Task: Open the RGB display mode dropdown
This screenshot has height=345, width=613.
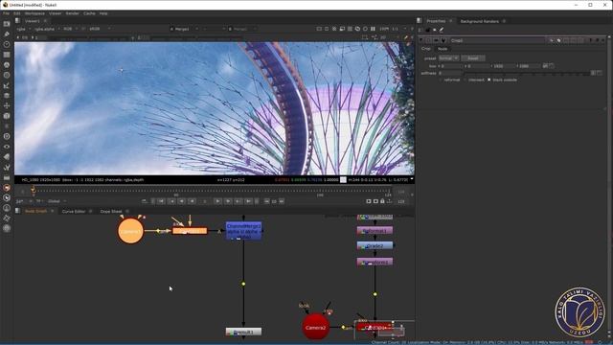Action: pos(70,29)
